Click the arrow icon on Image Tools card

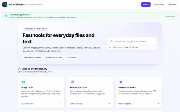[x=61, y=104]
